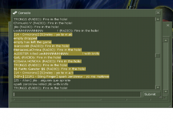Click the background window scroll down arrow
Viewport: 173px width, 138px height.
point(165,91)
